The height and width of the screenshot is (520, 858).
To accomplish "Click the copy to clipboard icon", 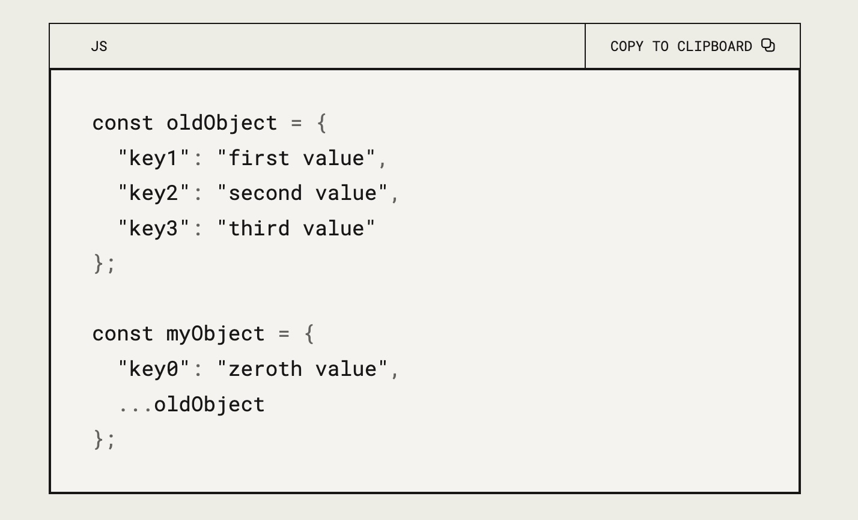I will pyautogui.click(x=768, y=46).
